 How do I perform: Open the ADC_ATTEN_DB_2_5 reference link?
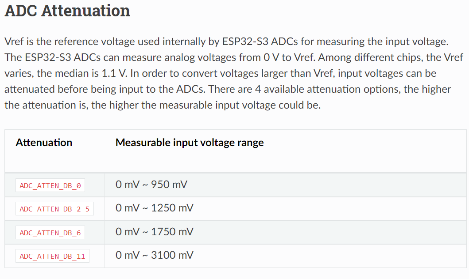(54, 209)
